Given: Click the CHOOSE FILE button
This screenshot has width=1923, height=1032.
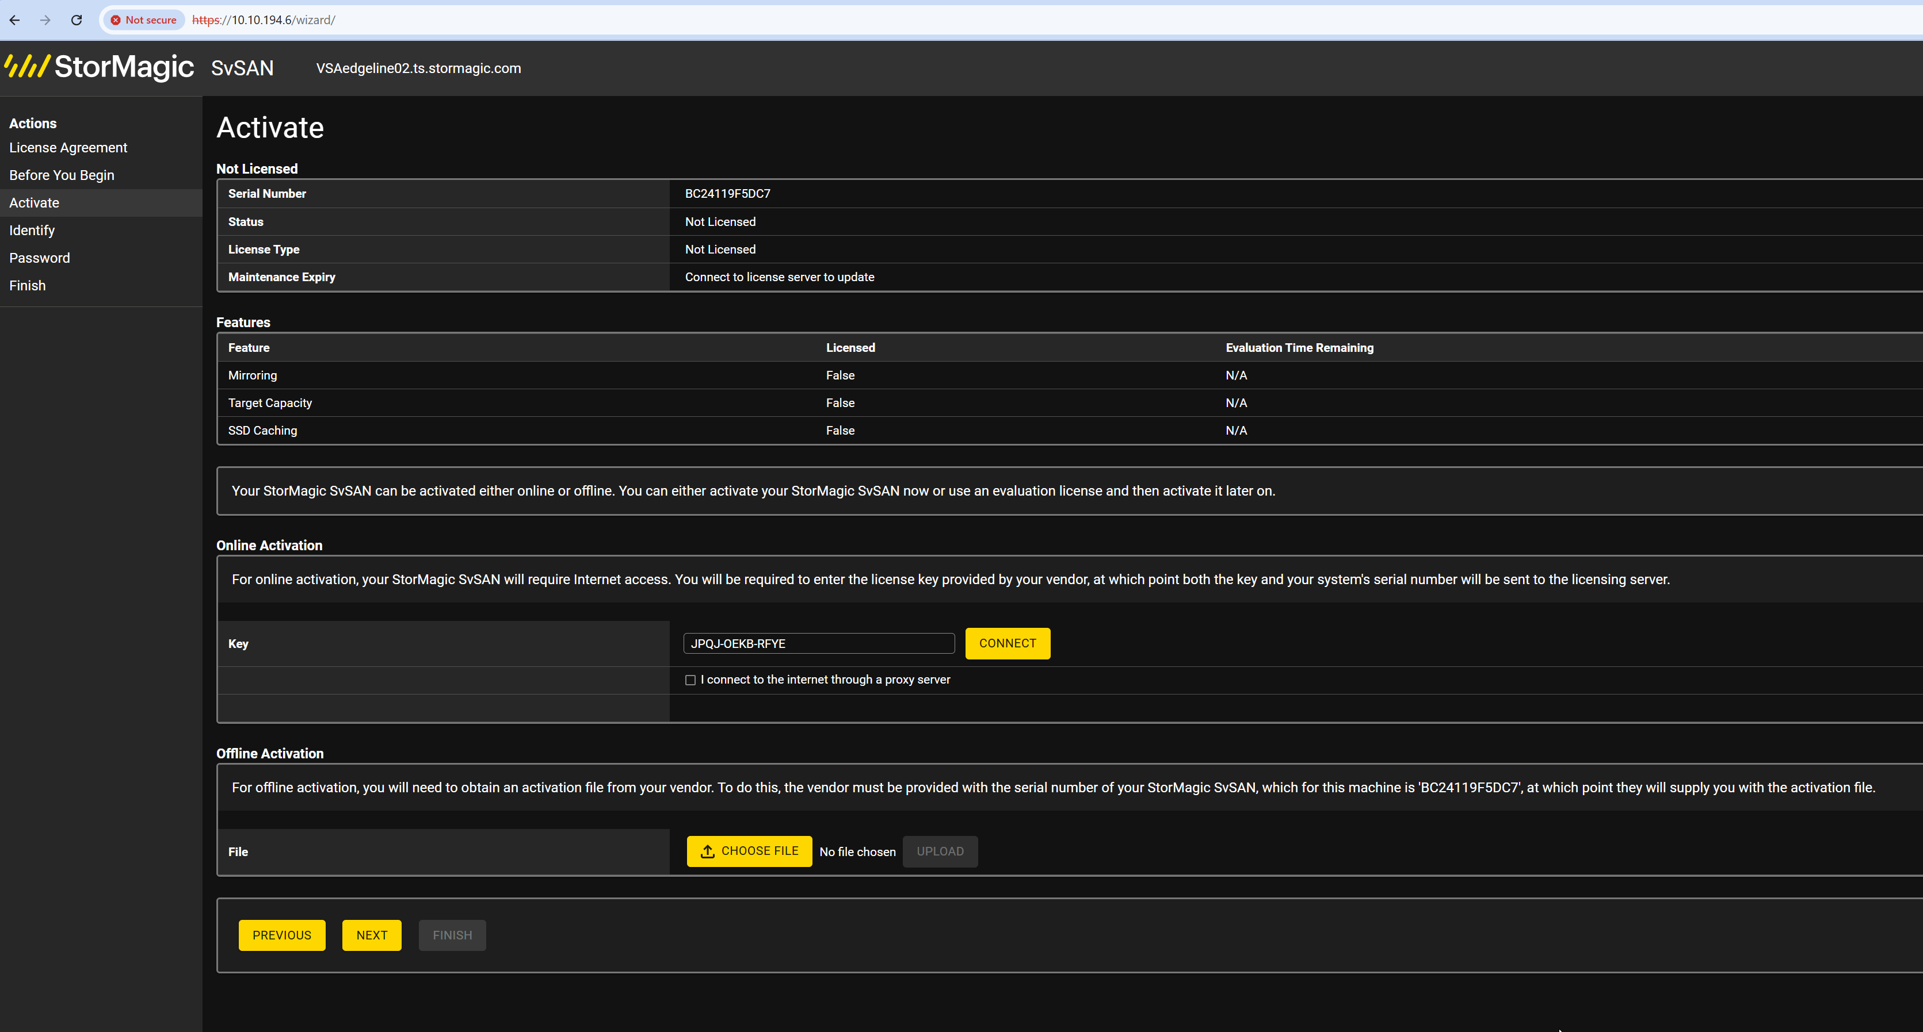Looking at the screenshot, I should point(750,851).
